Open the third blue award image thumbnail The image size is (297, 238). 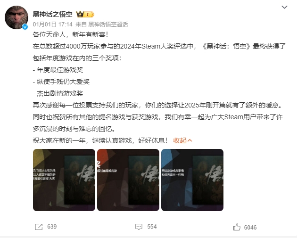click(192, 180)
